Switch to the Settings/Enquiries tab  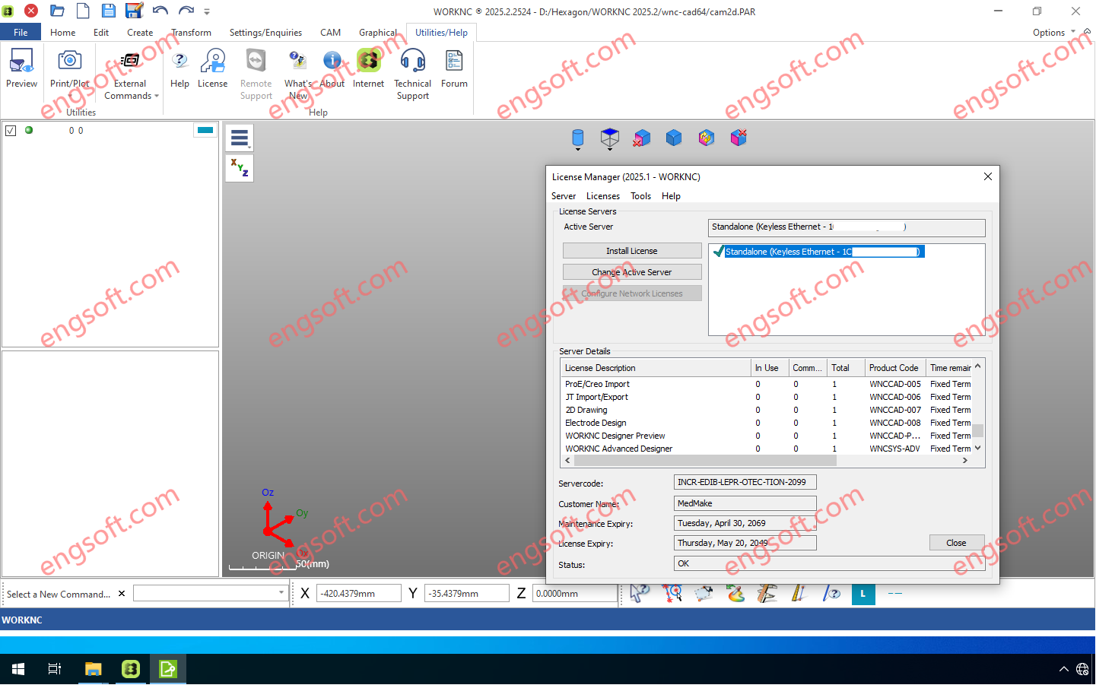click(265, 33)
